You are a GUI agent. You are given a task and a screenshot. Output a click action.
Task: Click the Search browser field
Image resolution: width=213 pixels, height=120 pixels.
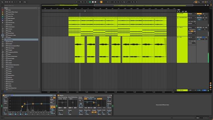(22, 6)
